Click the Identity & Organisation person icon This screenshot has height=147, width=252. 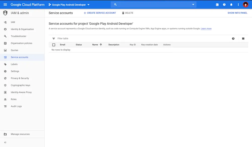point(5,29)
